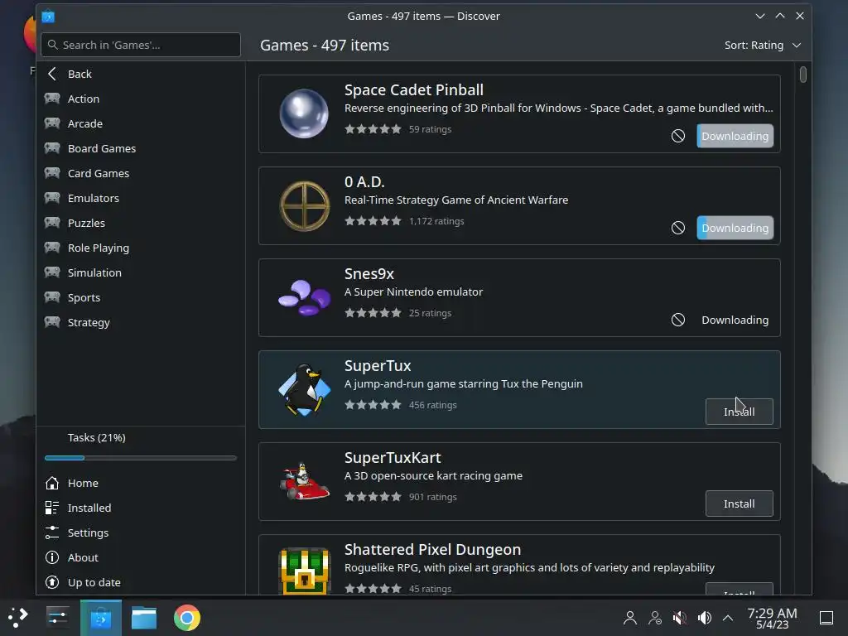The image size is (848, 636).
Task: Open the Sort: Rating dropdown
Action: [x=763, y=45]
